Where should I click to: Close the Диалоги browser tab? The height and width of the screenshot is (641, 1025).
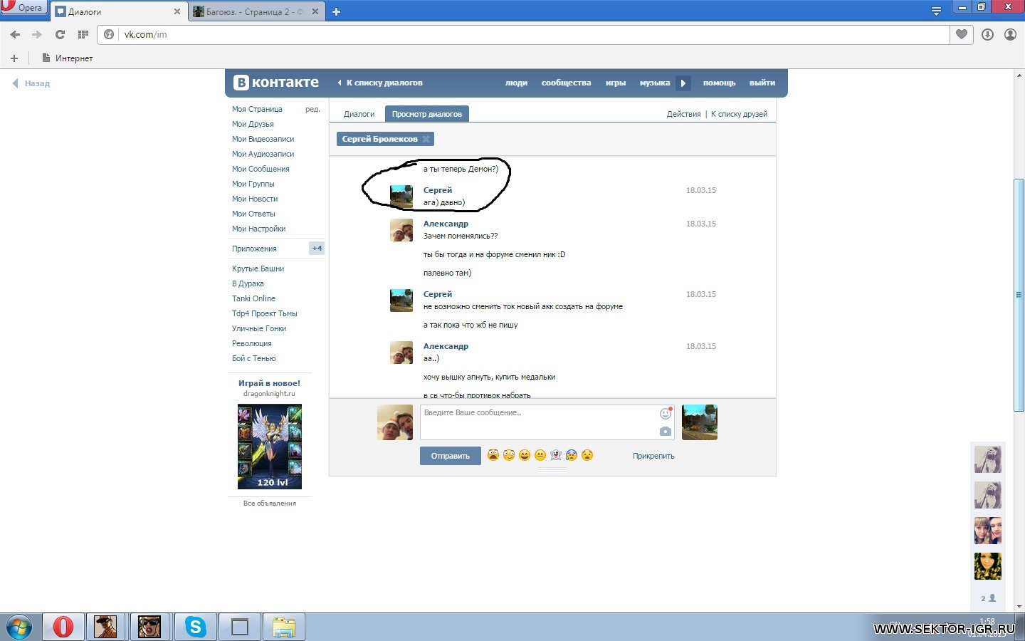click(x=177, y=11)
